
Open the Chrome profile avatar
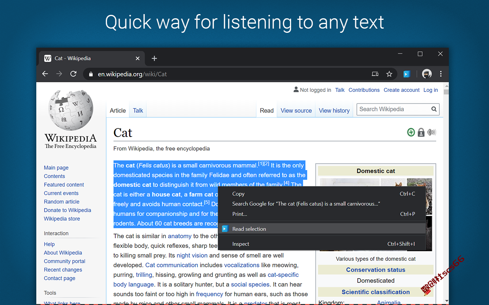427,74
